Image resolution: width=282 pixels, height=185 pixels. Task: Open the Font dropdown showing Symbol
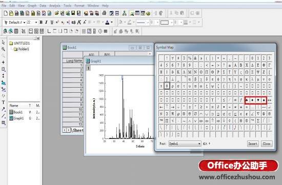click(185, 143)
